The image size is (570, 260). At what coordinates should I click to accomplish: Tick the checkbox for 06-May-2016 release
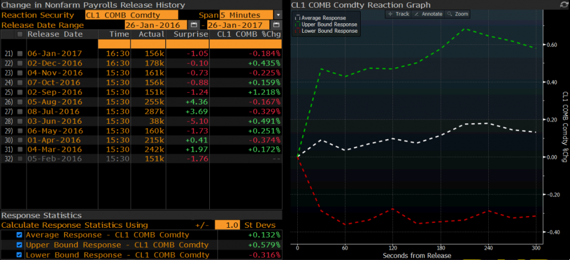pos(20,130)
